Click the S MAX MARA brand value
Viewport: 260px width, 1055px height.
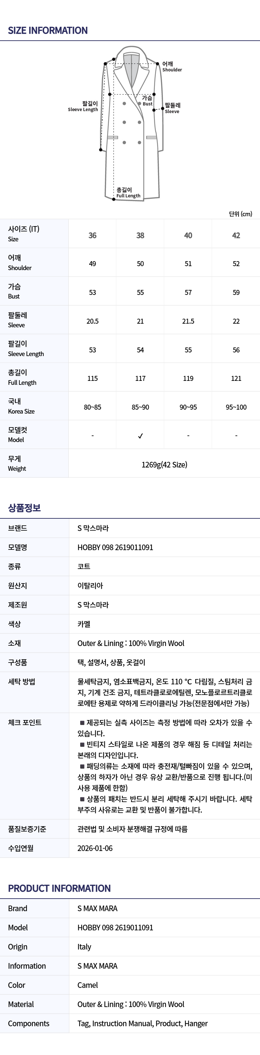click(x=97, y=909)
